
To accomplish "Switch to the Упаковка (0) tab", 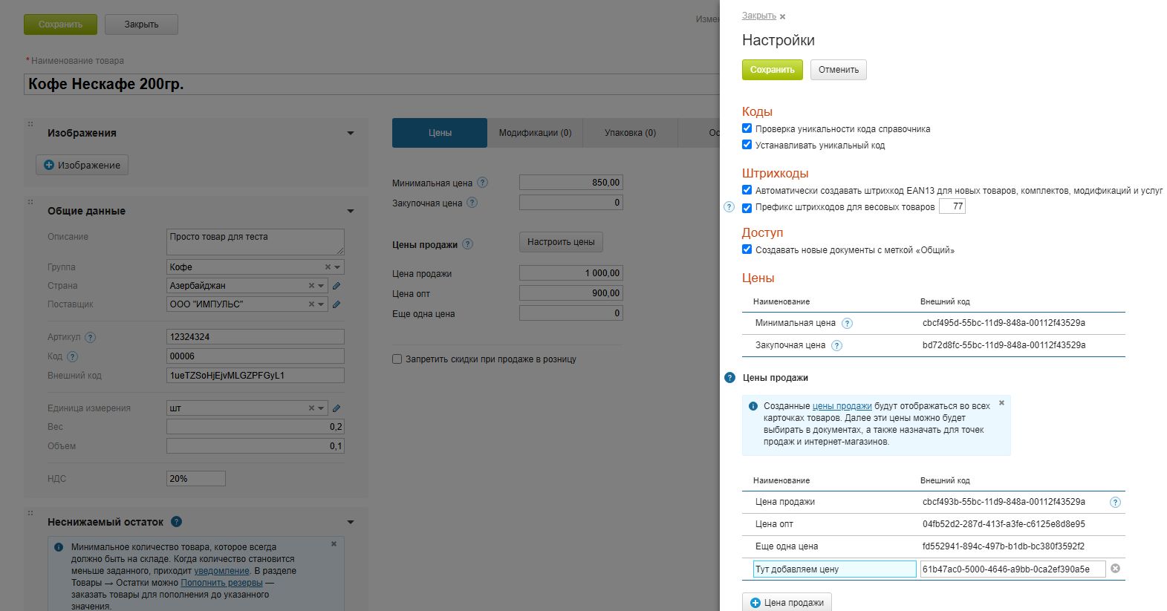I will coord(630,133).
